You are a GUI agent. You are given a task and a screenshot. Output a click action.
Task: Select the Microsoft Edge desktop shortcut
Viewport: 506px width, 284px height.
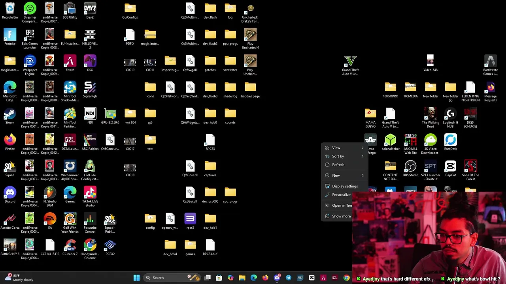(10, 92)
